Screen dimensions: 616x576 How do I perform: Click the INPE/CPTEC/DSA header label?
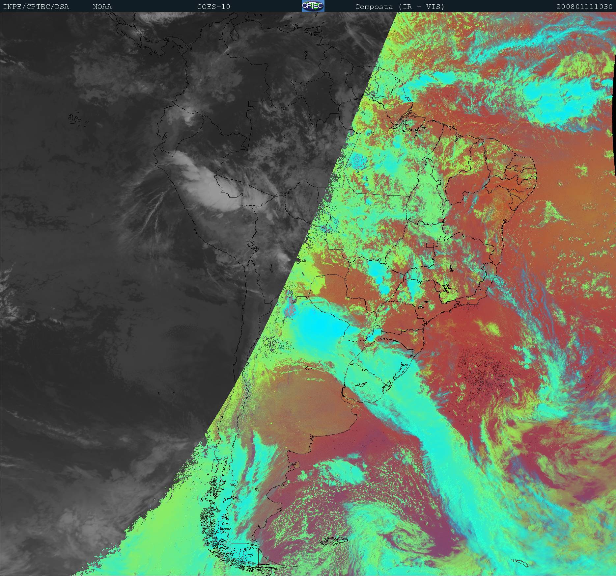(x=36, y=7)
